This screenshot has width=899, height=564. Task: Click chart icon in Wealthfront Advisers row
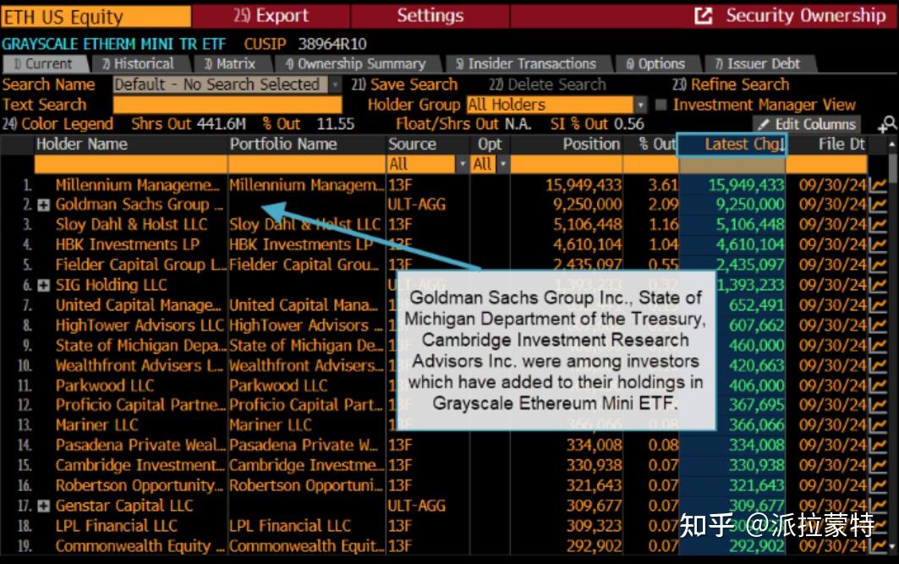pos(879,366)
